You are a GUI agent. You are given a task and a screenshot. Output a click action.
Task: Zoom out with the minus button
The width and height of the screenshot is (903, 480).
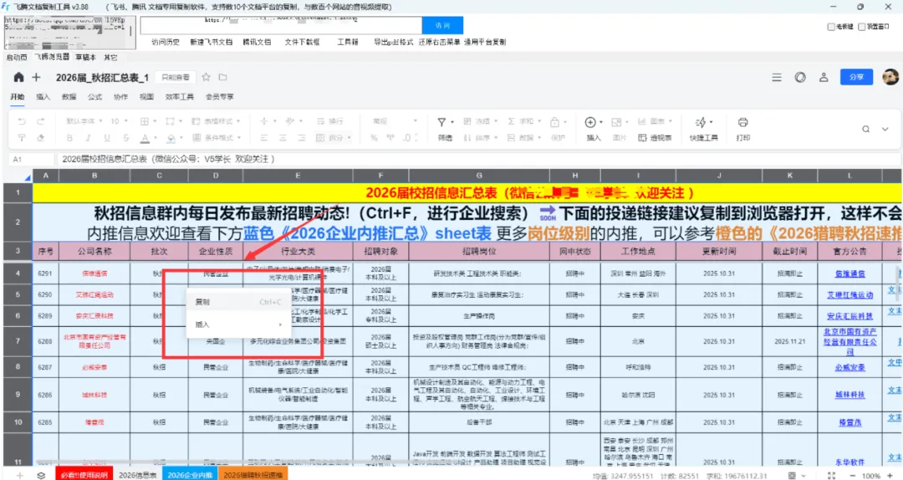[853, 475]
